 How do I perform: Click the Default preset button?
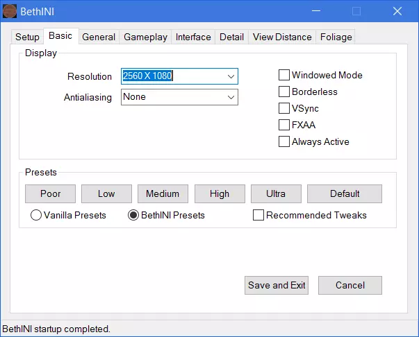[345, 194]
